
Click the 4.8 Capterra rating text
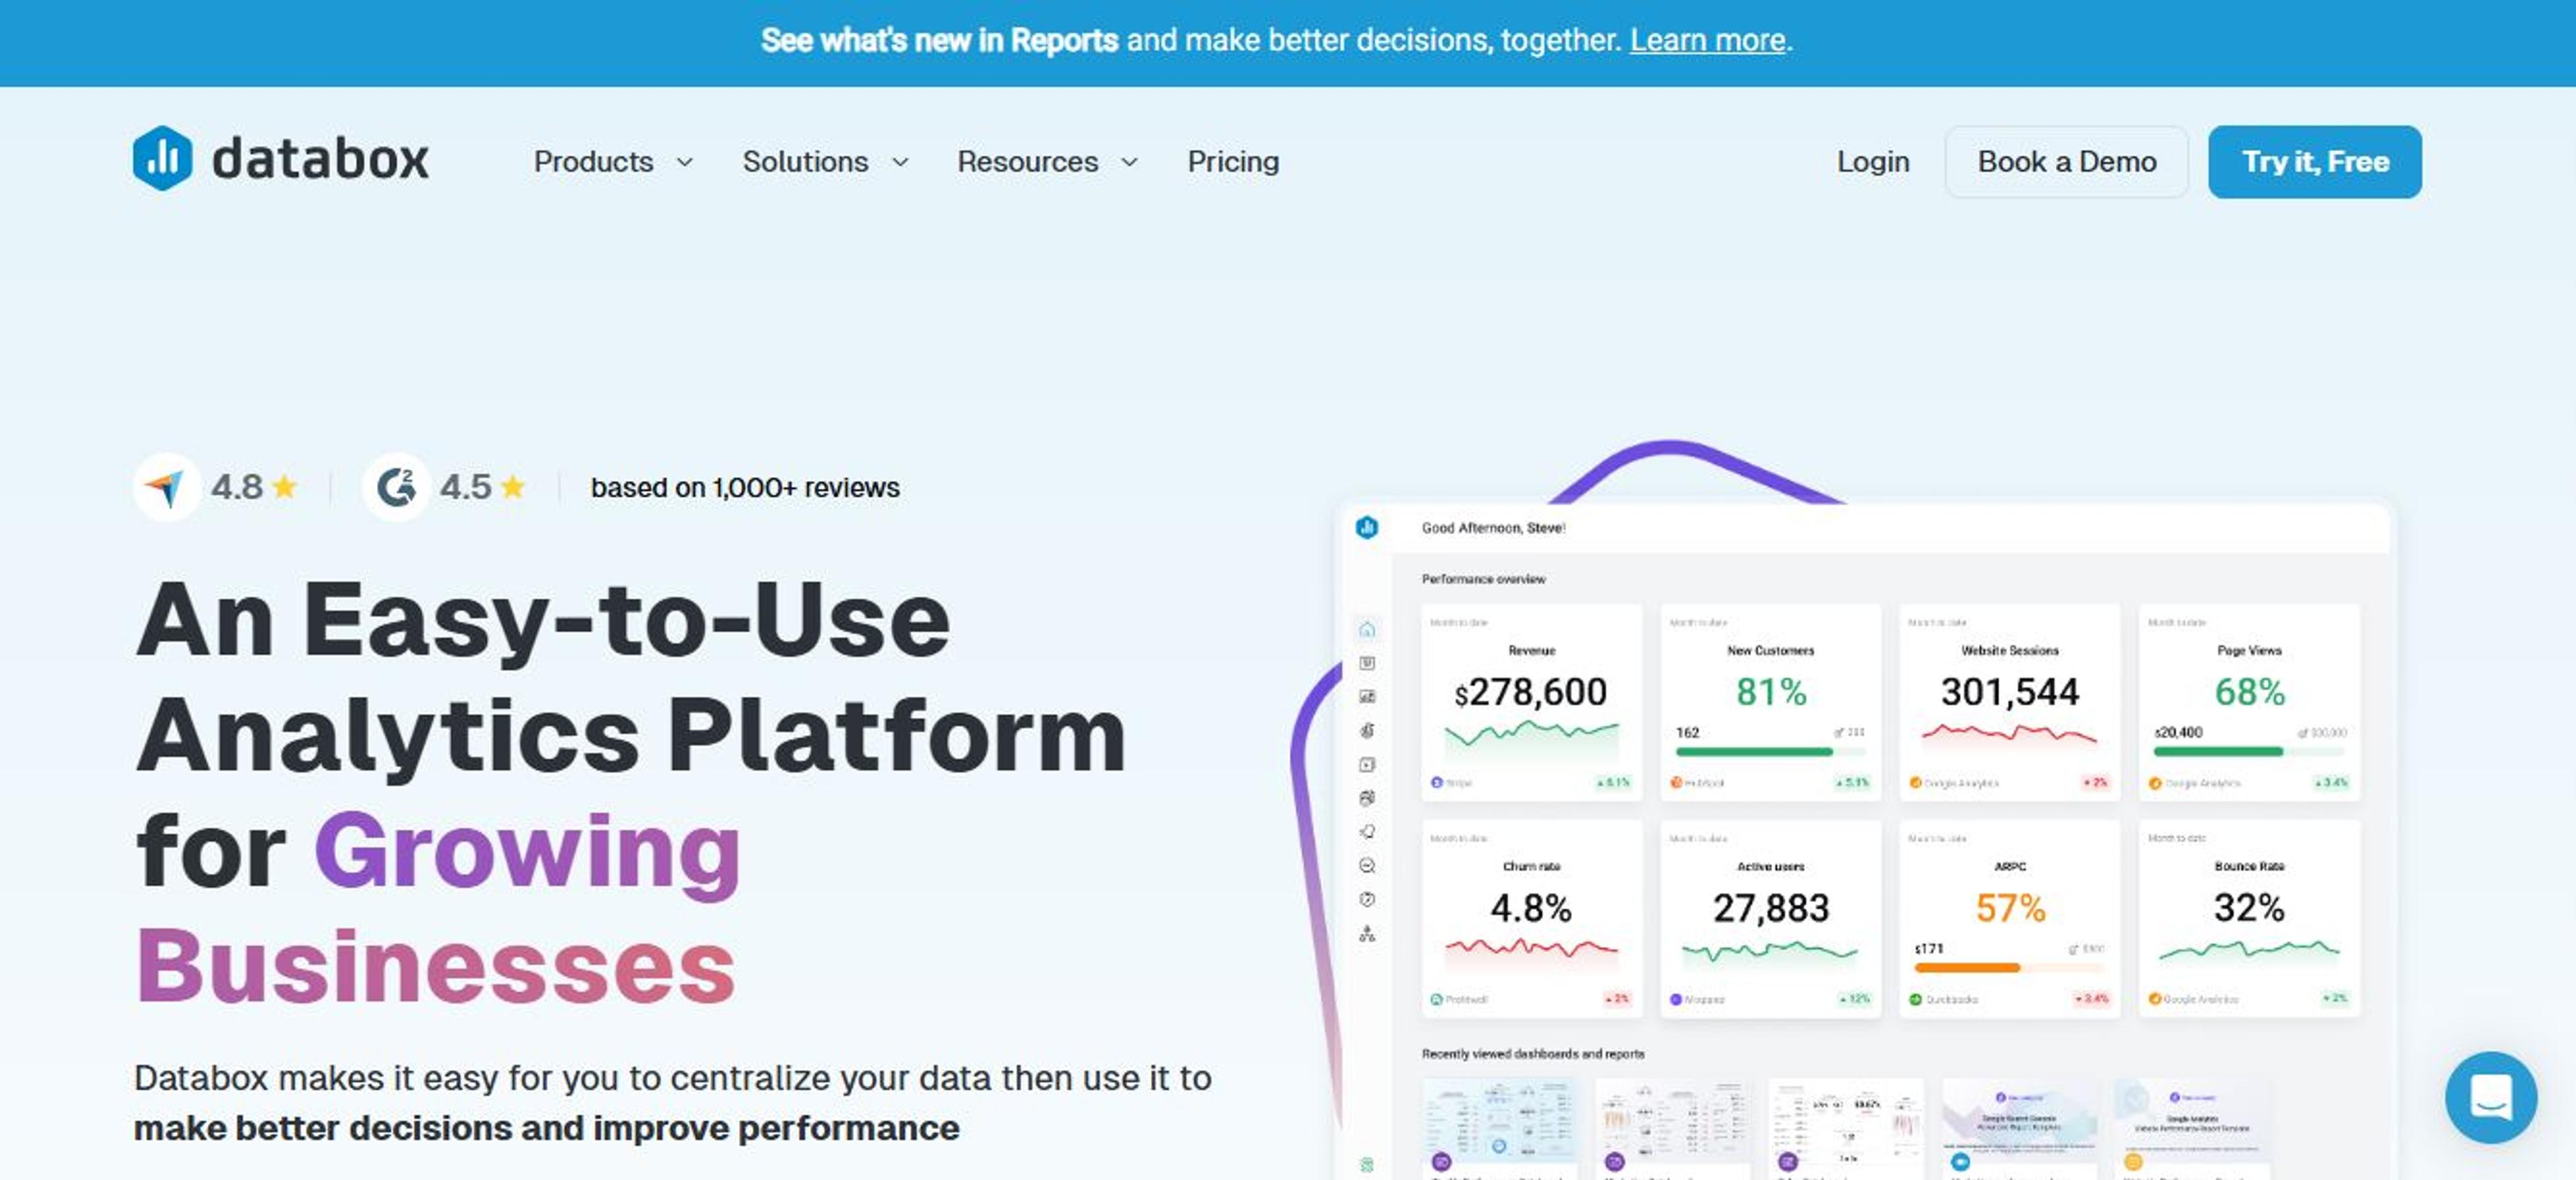(236, 487)
